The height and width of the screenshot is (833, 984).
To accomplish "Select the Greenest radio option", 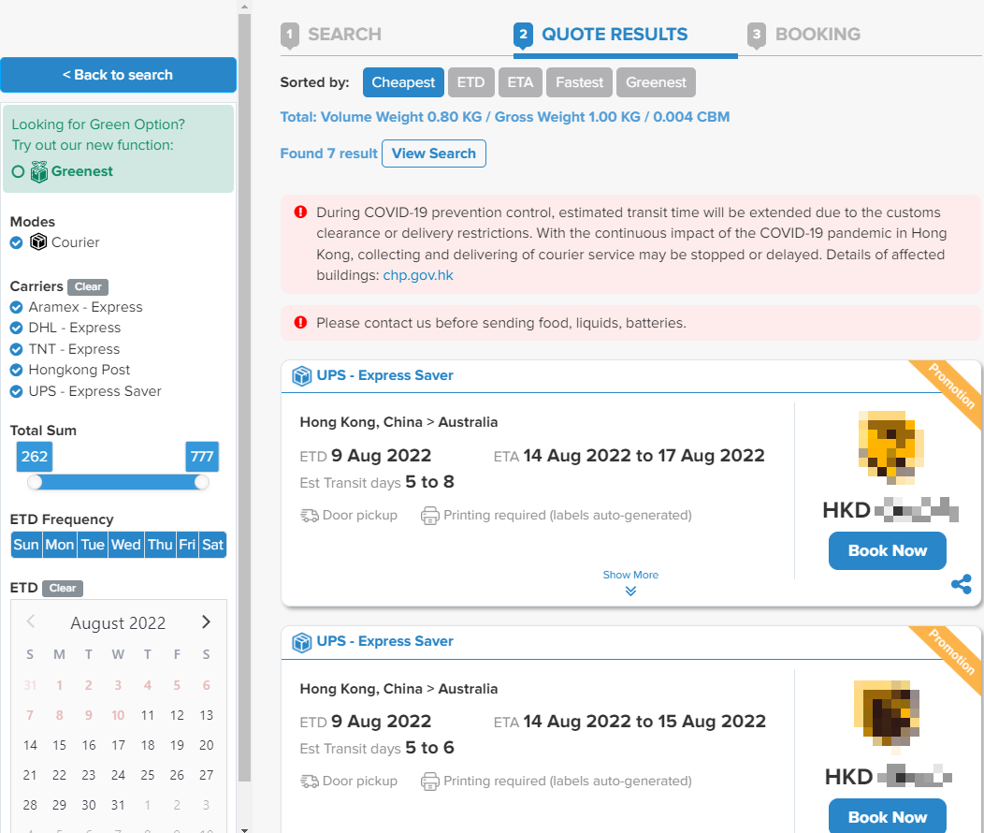I will tap(18, 171).
